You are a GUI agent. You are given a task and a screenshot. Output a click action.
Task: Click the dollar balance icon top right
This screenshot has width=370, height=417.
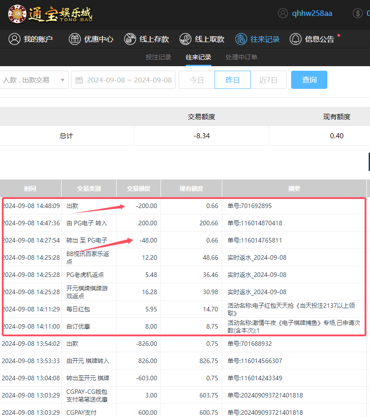(x=358, y=13)
